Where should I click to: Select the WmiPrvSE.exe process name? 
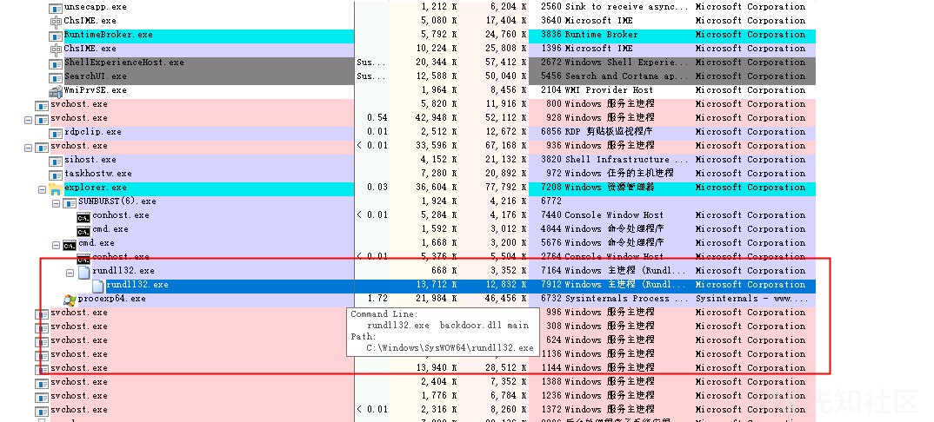(96, 89)
